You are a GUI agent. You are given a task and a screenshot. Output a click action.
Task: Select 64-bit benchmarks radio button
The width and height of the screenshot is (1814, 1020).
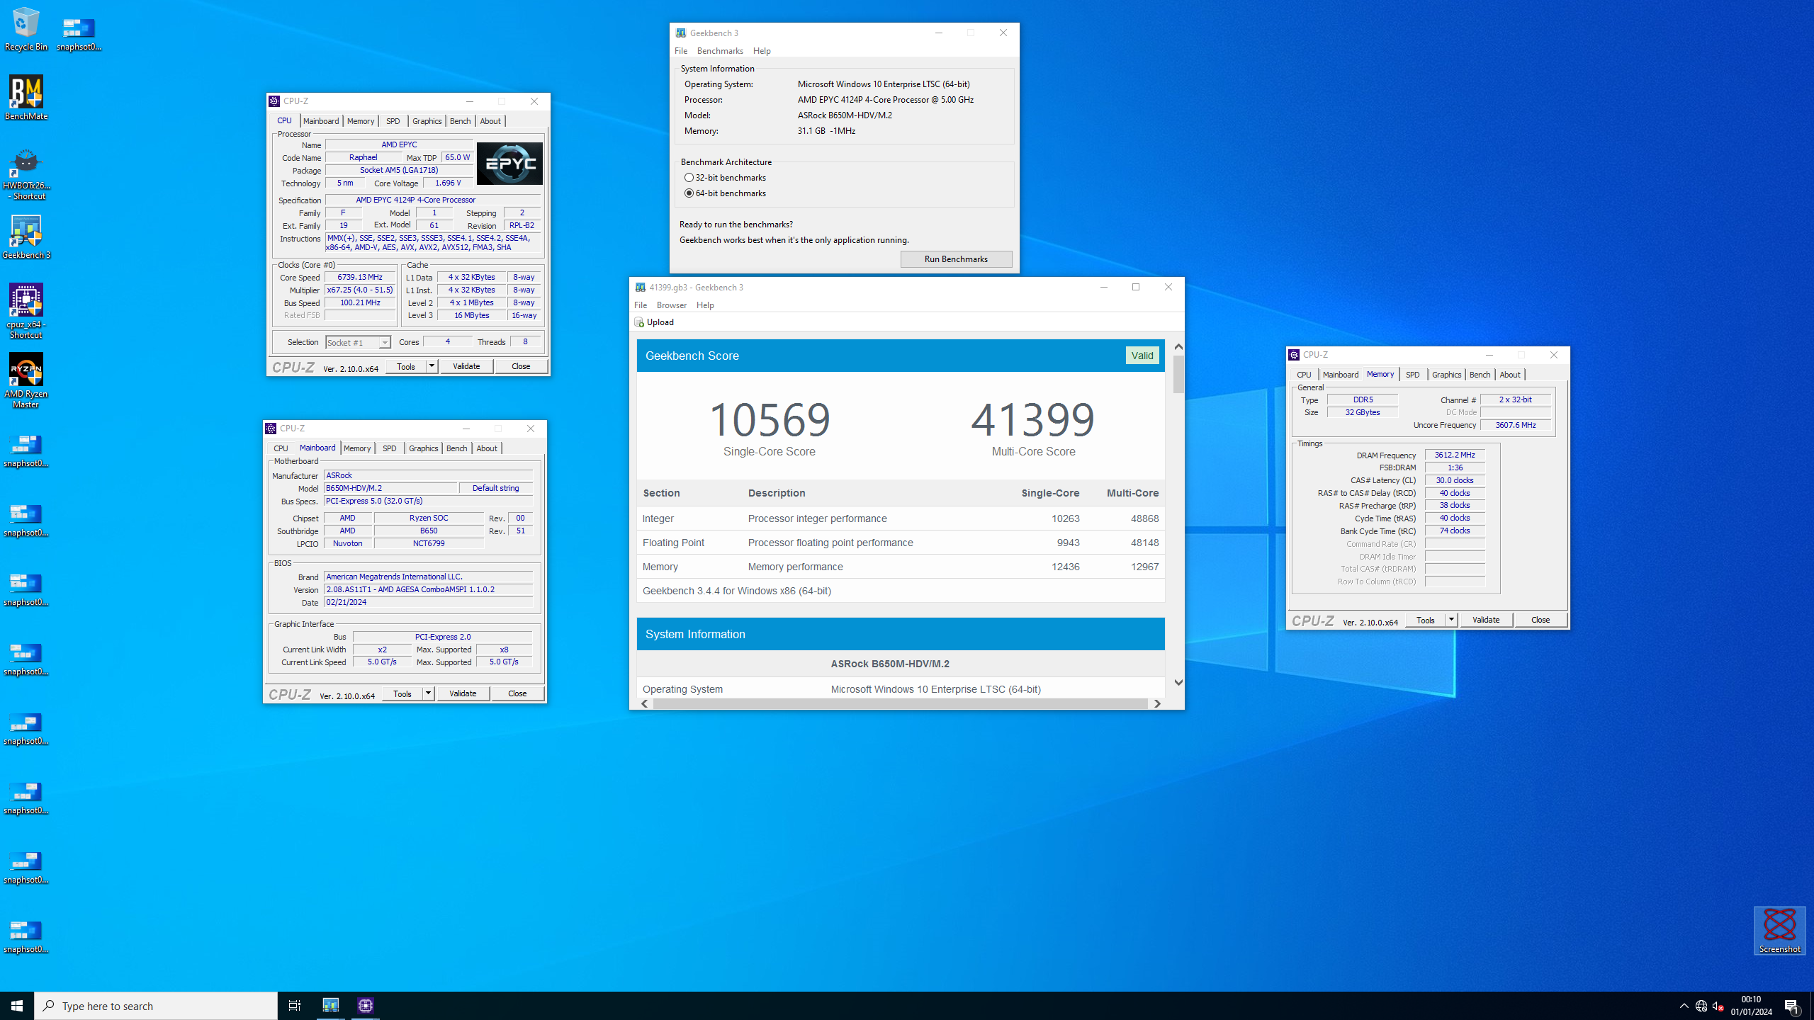tap(689, 193)
